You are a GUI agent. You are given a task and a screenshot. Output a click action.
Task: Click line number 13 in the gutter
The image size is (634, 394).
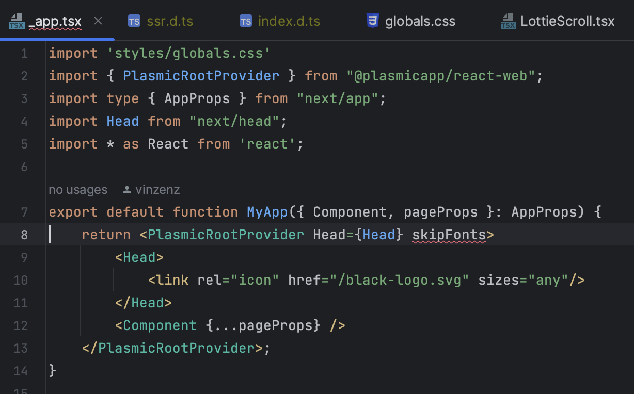[x=21, y=348]
